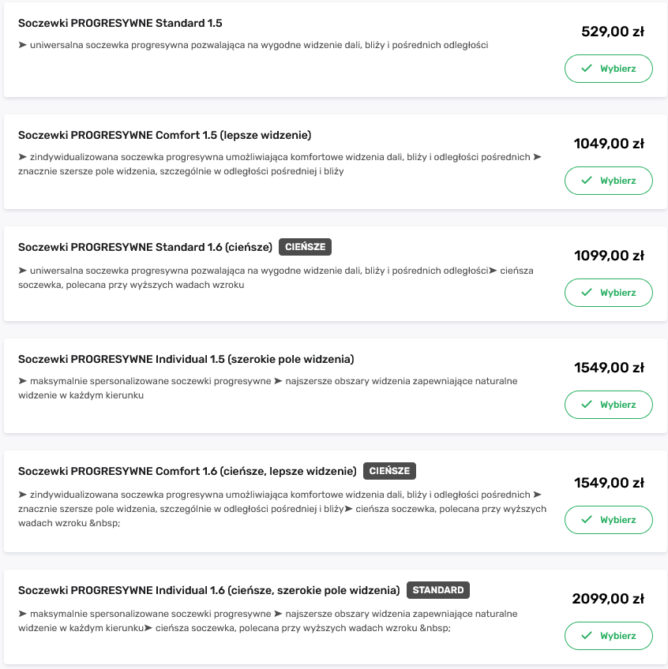668x669 pixels.
Task: Click Wybierz for Individual 1.5 lenses
Action: tap(608, 405)
